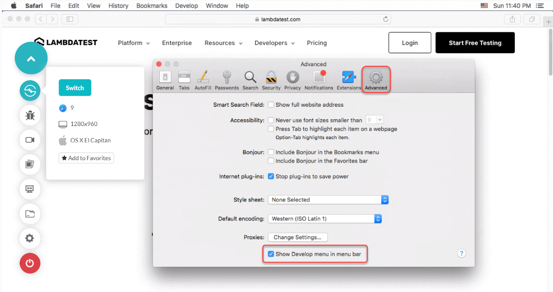Click the Sun 11:40 PM clock
The image size is (553, 292).
pos(512,6)
